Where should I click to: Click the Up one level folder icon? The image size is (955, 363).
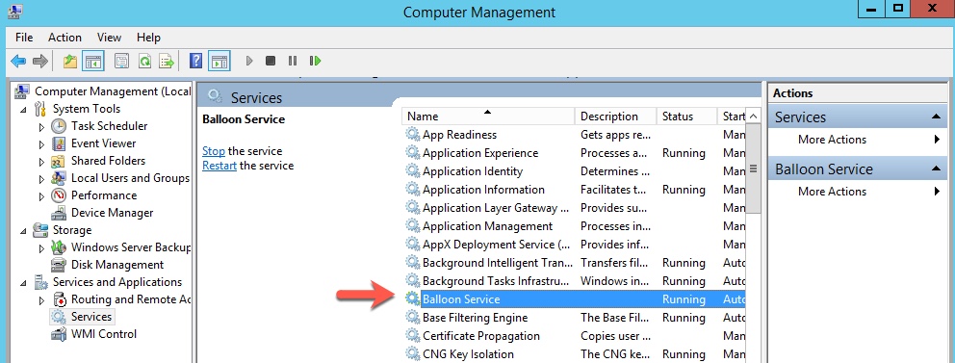[x=70, y=61]
